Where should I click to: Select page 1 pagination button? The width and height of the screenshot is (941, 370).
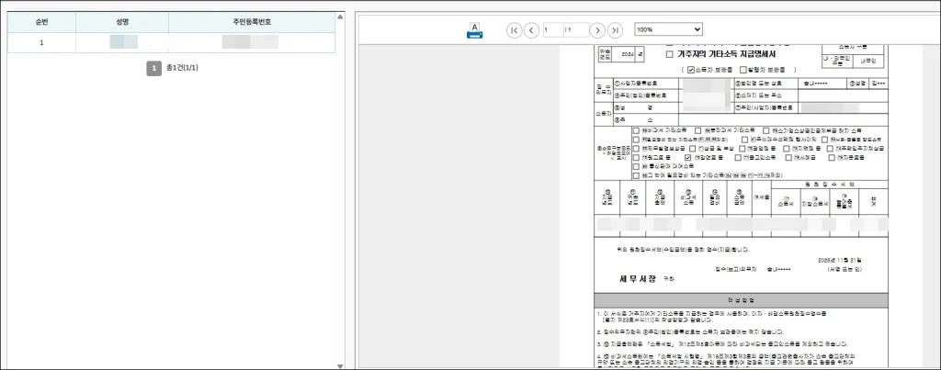pyautogui.click(x=154, y=68)
